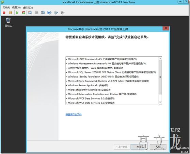190x154 pixels.
Task: Open the 虚拟机(V) menu
Action: [x=28, y=7]
